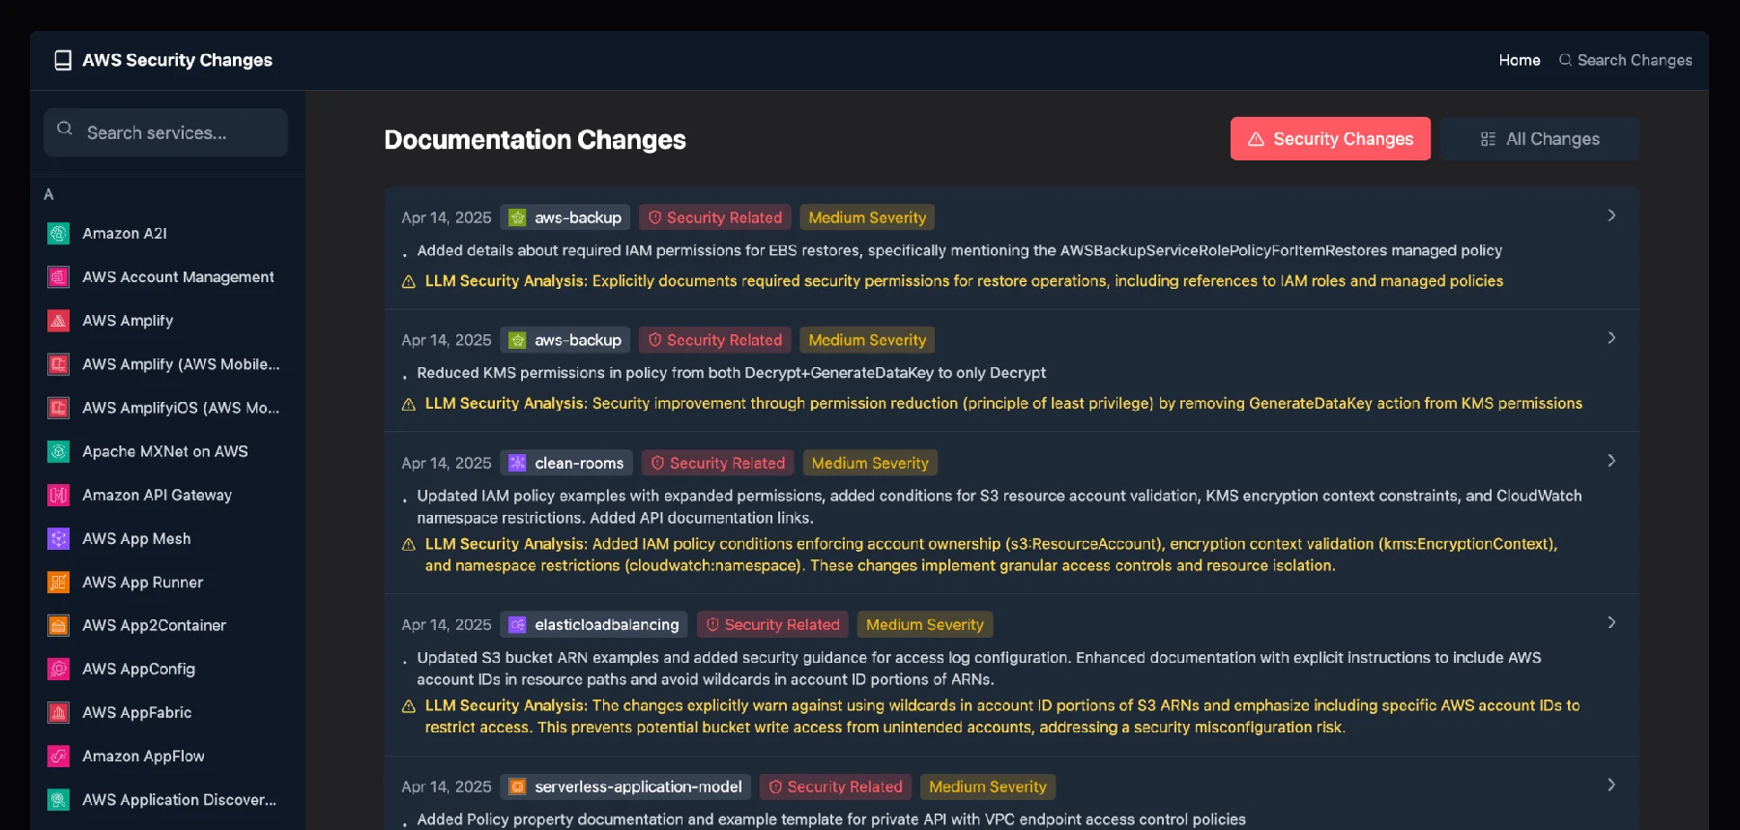Click the Apache MXNet on AWS icon
Image resolution: width=1740 pixels, height=830 pixels.
tap(58, 451)
